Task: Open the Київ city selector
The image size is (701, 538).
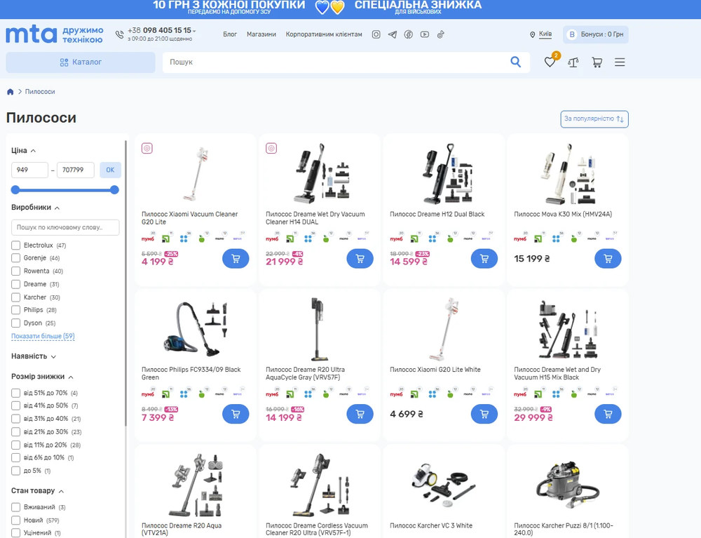Action: [x=545, y=34]
